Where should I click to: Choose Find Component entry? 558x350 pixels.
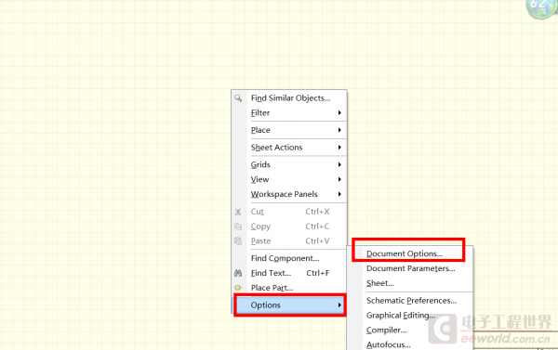(x=289, y=258)
